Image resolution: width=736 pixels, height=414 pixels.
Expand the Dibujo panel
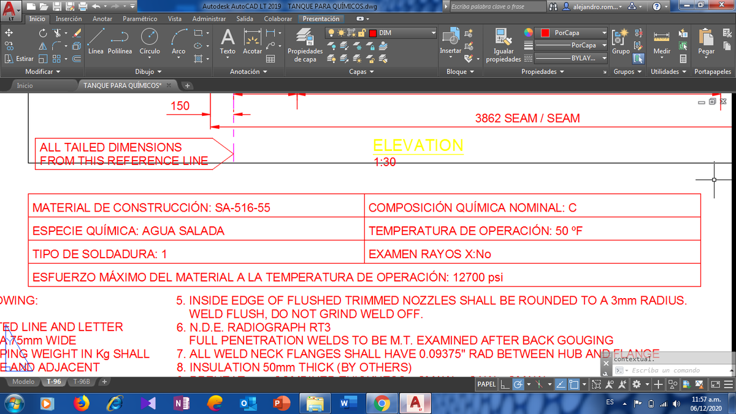[x=148, y=72]
